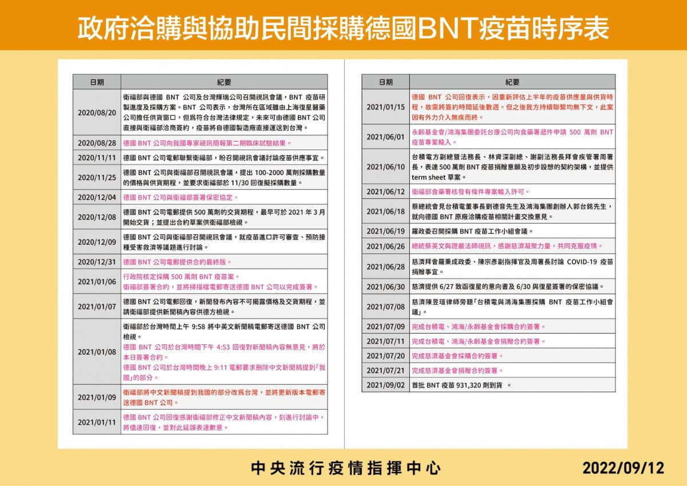This screenshot has height=486, width=687.
Task: Click the entry 完成台積電、鴻海/永齡基金會捐贈合約簽署
Action: point(478,341)
